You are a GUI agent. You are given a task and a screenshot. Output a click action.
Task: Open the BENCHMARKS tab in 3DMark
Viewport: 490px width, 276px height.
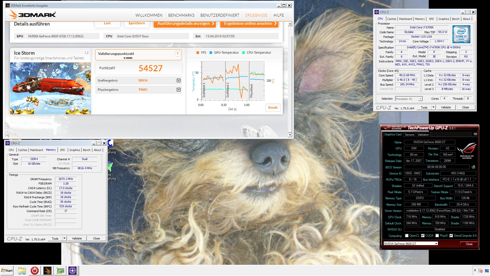(181, 15)
